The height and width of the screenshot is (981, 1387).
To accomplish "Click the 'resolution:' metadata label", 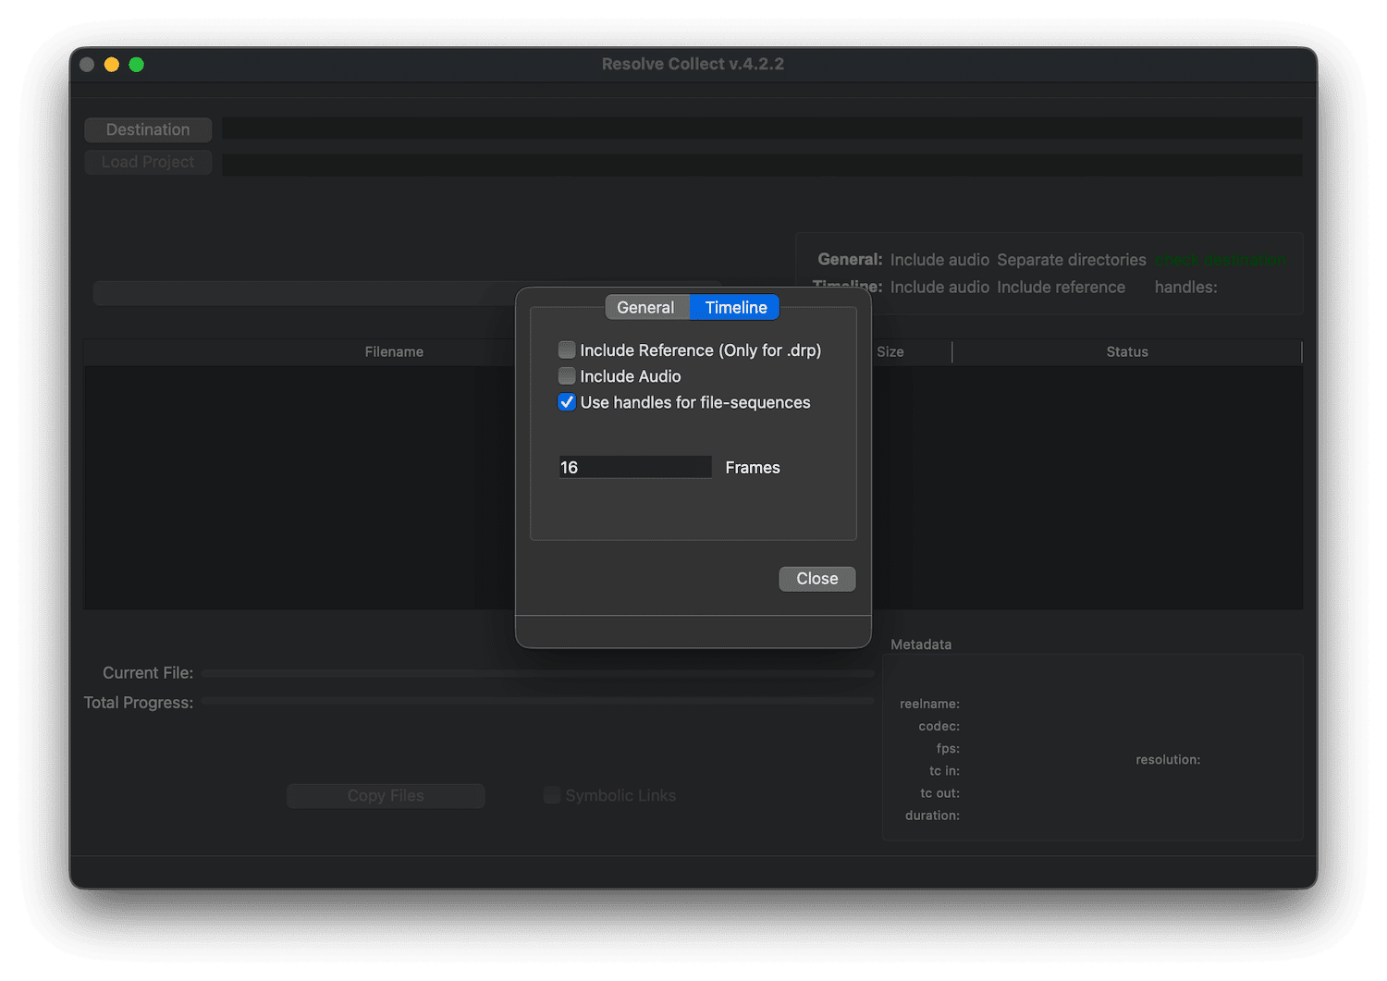I will pos(1168,760).
